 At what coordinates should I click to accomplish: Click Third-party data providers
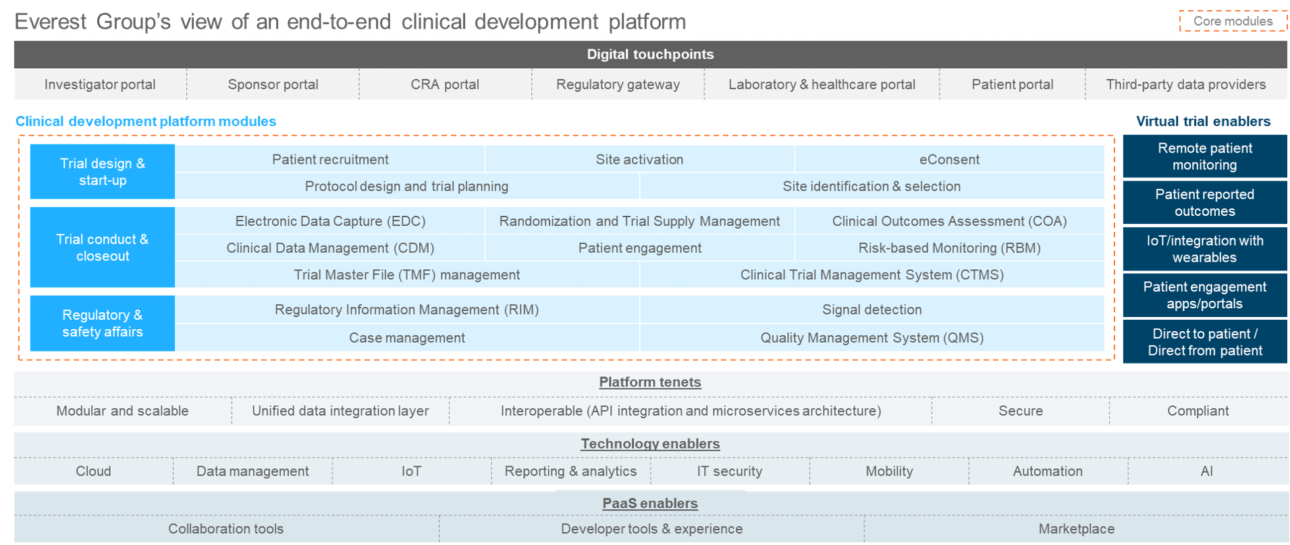pos(1186,84)
